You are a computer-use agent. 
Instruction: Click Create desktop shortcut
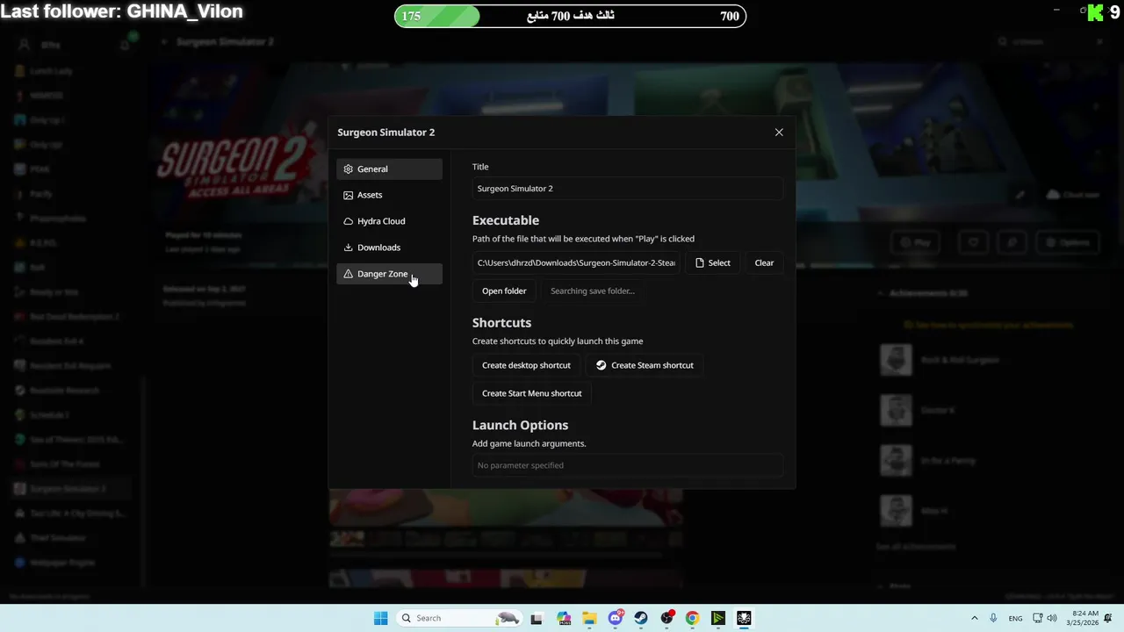pyautogui.click(x=526, y=365)
